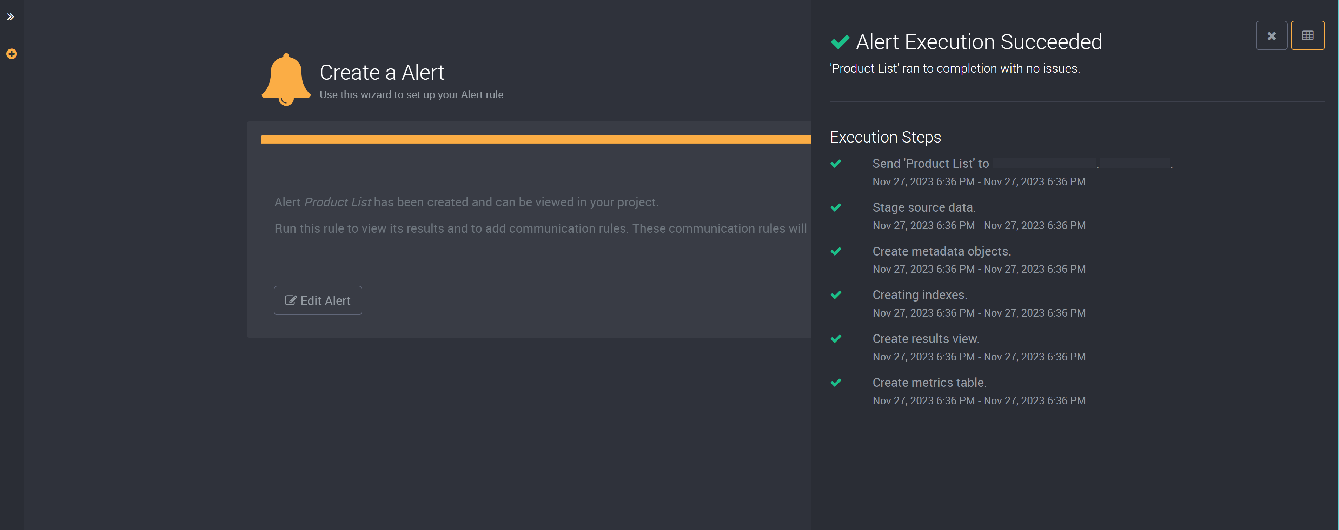Click the add/plus icon on the left sidebar
Image resolution: width=1339 pixels, height=530 pixels.
point(11,54)
